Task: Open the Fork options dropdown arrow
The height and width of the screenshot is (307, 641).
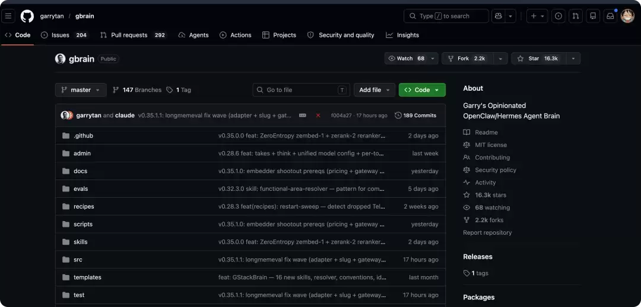Action: 500,59
